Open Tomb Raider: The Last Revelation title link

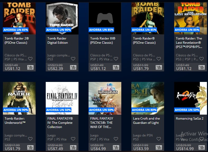click(189, 43)
